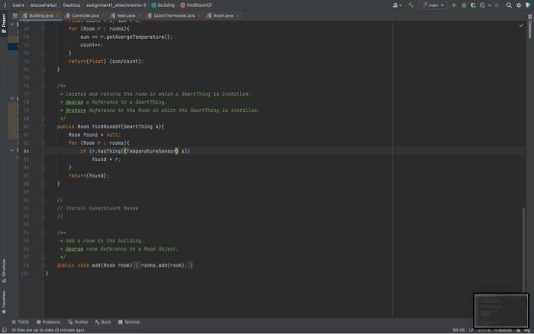The image size is (534, 334).
Task: Click '@return' tag in the Javadoc comment
Action: click(x=76, y=111)
